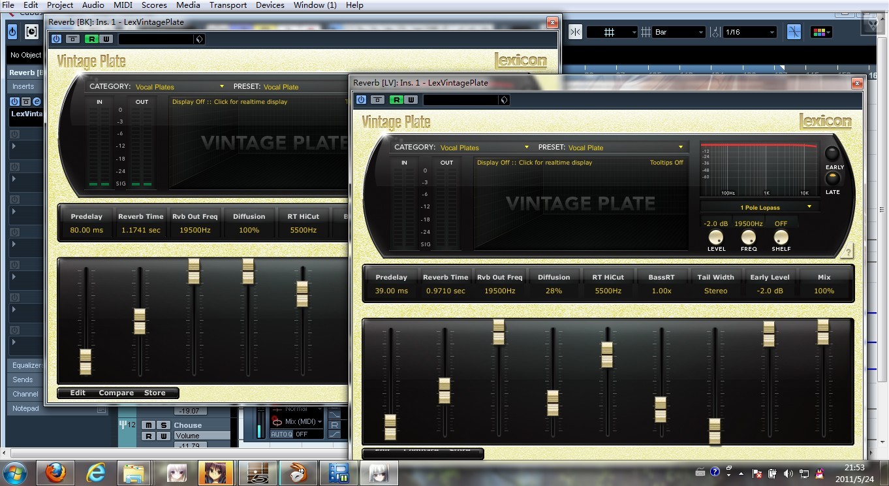Mute the Chouse track
Image resolution: width=889 pixels, height=486 pixels.
[149, 425]
